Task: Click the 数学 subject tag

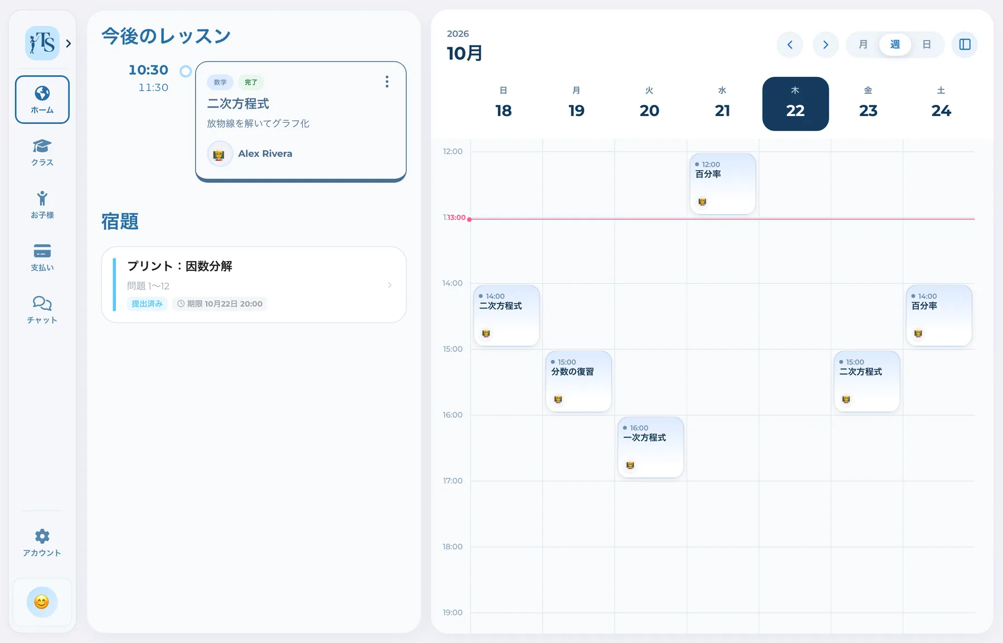Action: tap(220, 83)
